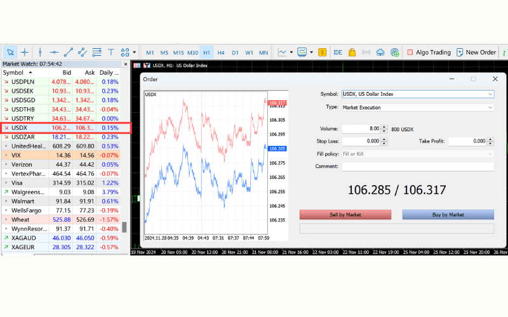Screen dimensions: 508x317
Task: Open the Symbol dropdown in Order dialog
Action: click(490, 94)
